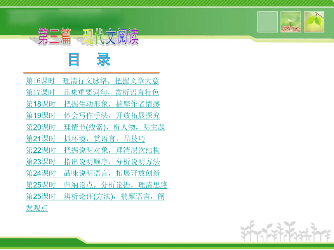
Task: Open the 第21课时 抓环境，赏语言 link
Action: point(85,139)
